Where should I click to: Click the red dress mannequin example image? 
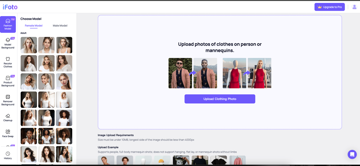click(x=234, y=73)
